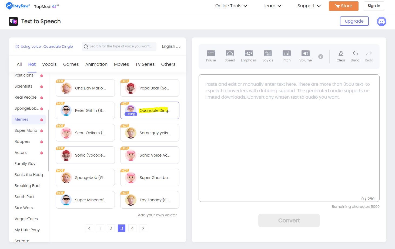
Task: Open the English language dropdown
Action: point(171,46)
